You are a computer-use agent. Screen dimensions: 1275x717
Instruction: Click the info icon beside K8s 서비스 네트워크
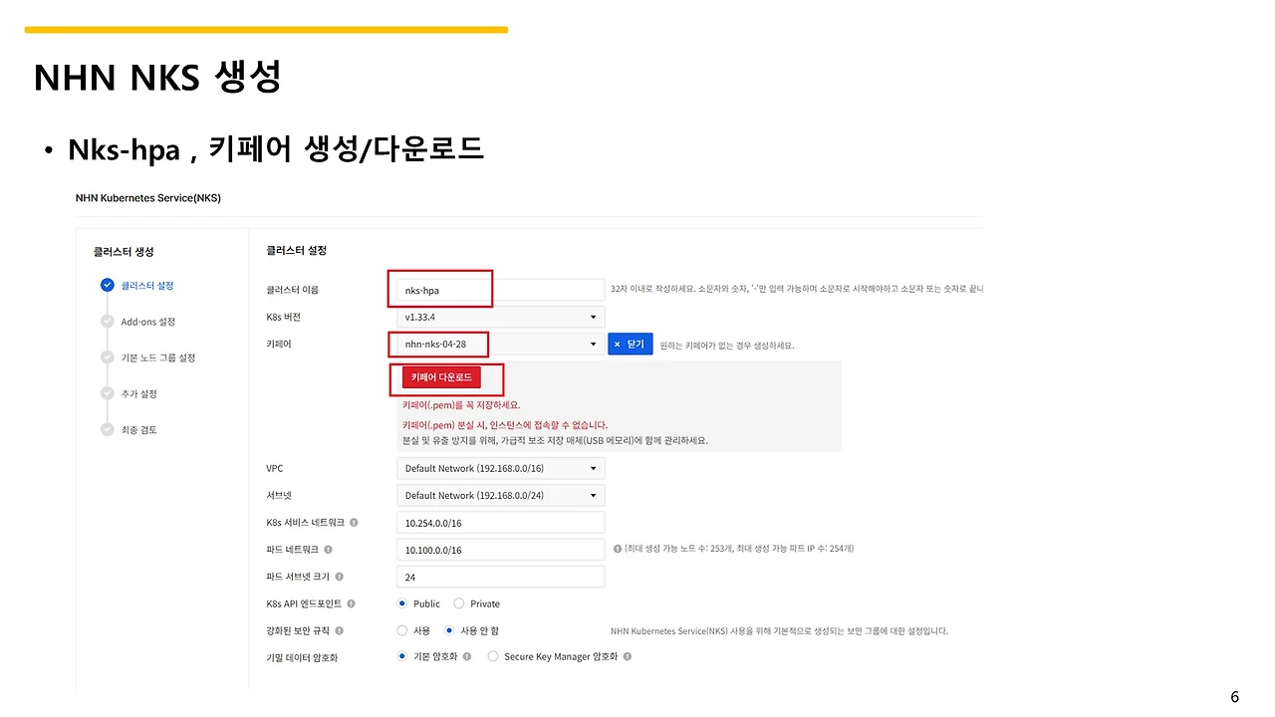pyautogui.click(x=354, y=522)
